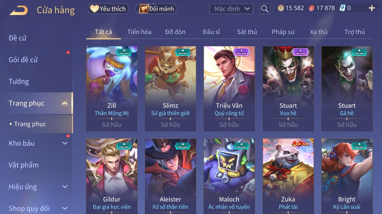This screenshot has width=382, height=214.
Task: Click the plus icon to add currency
Action: coord(372,8)
